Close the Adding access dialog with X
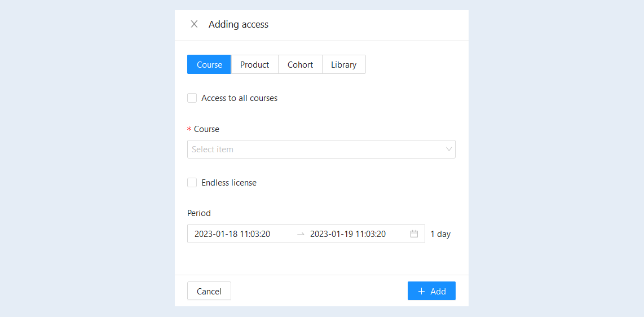 (x=194, y=24)
